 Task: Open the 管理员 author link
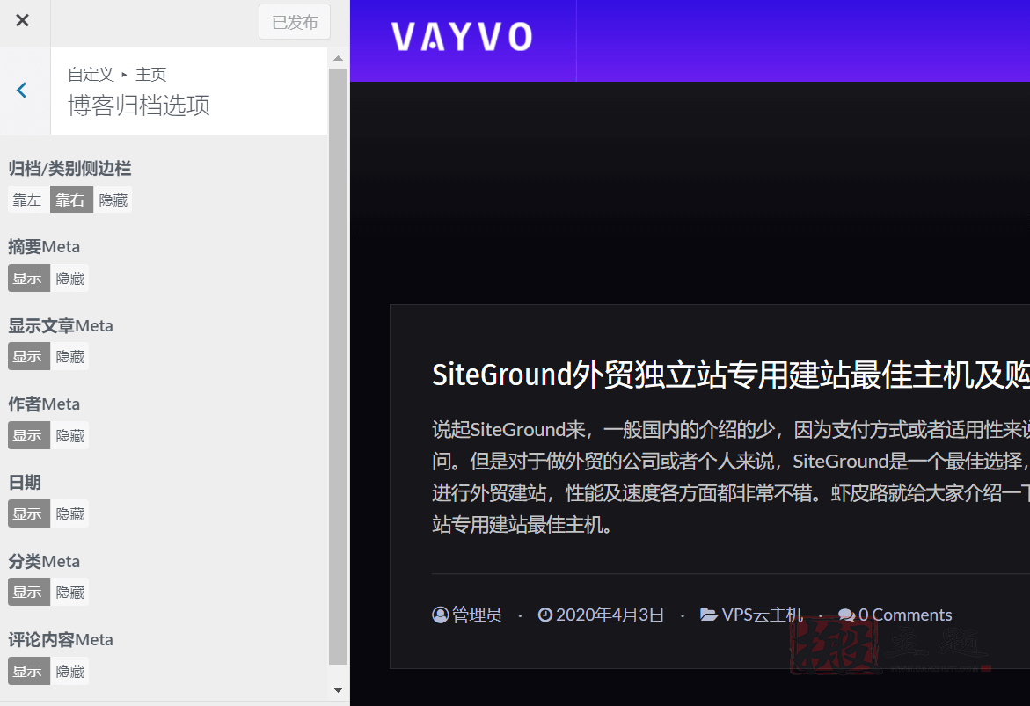click(477, 615)
